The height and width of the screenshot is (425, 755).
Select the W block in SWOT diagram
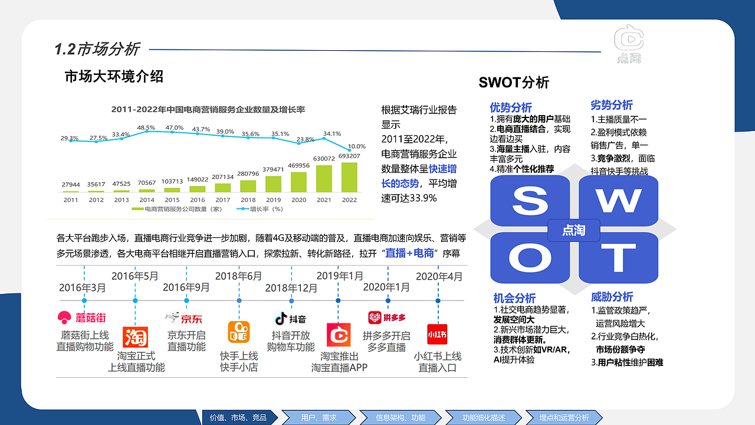618,201
